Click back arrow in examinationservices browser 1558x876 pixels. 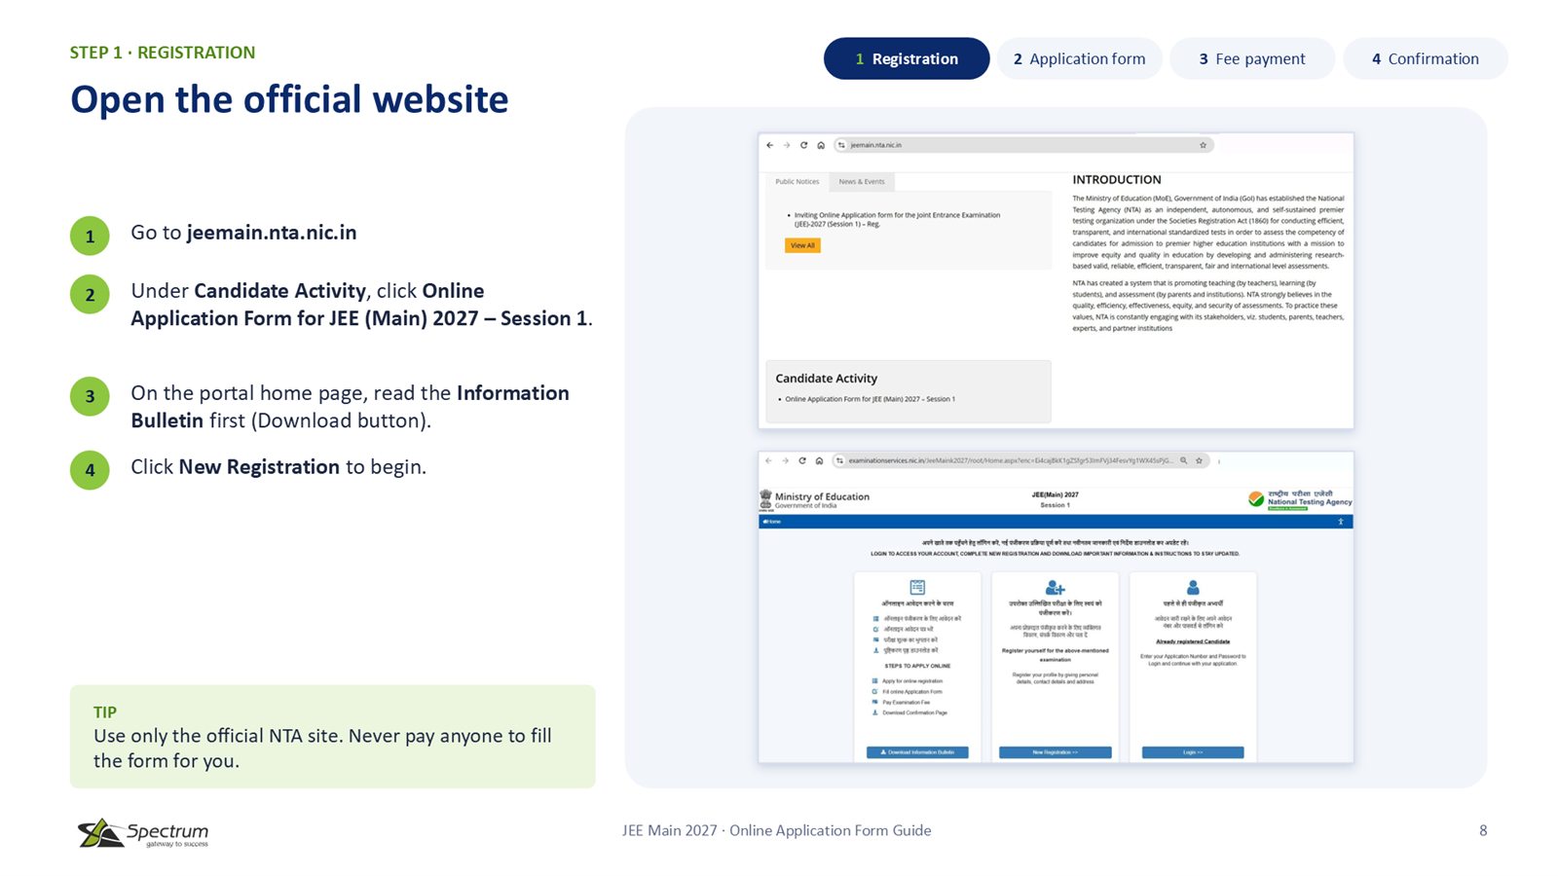pyautogui.click(x=768, y=460)
